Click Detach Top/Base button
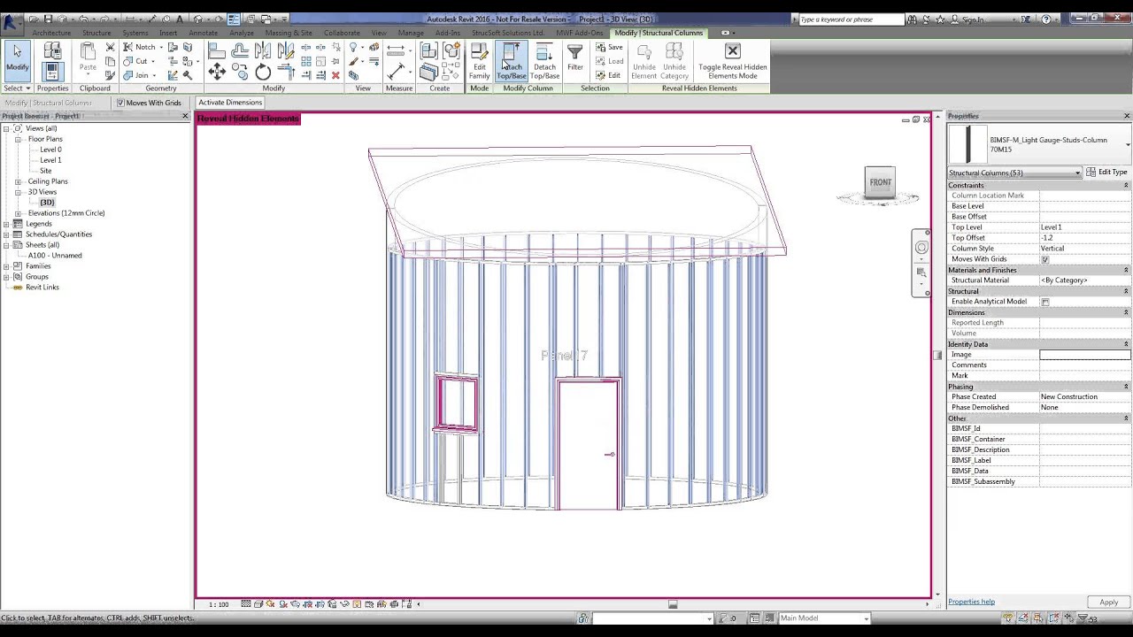The height and width of the screenshot is (637, 1133). point(544,61)
